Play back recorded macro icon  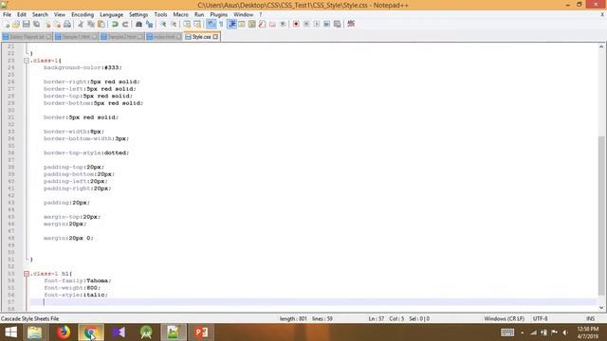pyautogui.click(x=317, y=24)
